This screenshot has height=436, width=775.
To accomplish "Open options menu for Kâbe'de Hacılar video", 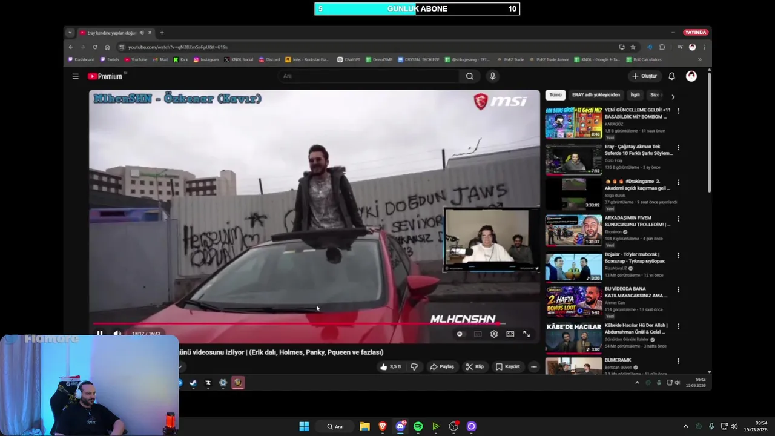I will pos(678,326).
